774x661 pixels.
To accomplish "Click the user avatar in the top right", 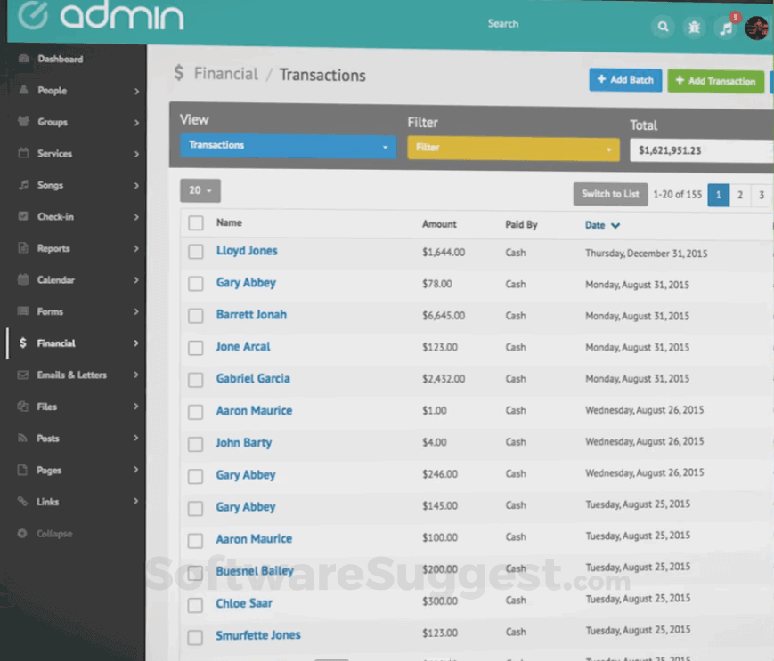I will [x=756, y=28].
